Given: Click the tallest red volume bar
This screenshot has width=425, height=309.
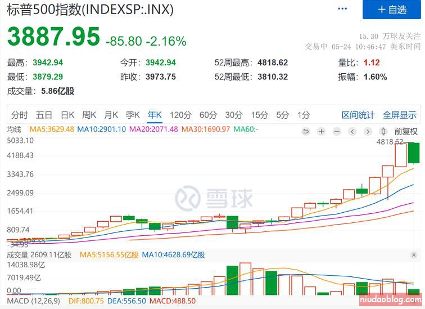Looking at the screenshot, I should (245, 279).
